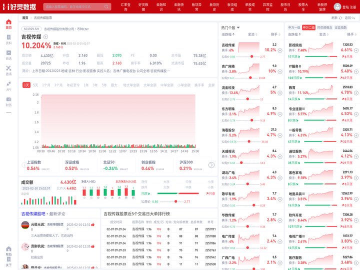This screenshot has width=360, height=270.
Task: Open 板块异常 in top navigation
Action: (x=196, y=7)
